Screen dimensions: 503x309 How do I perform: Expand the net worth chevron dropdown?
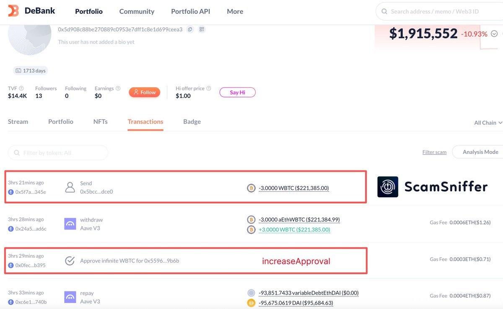[x=494, y=34]
